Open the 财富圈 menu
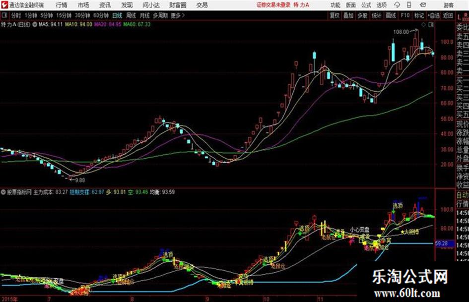This screenshot has height=302, width=469. click(178, 5)
